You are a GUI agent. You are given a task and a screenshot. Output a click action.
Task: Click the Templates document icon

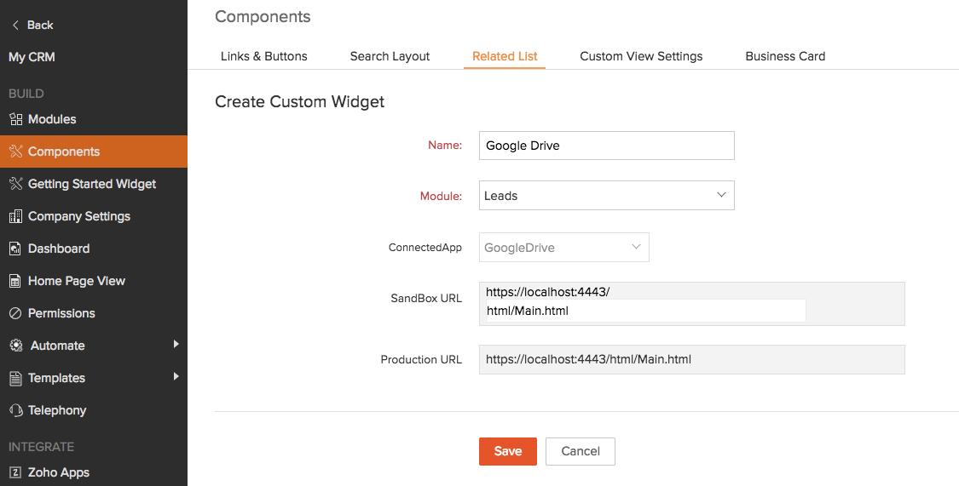coord(15,378)
